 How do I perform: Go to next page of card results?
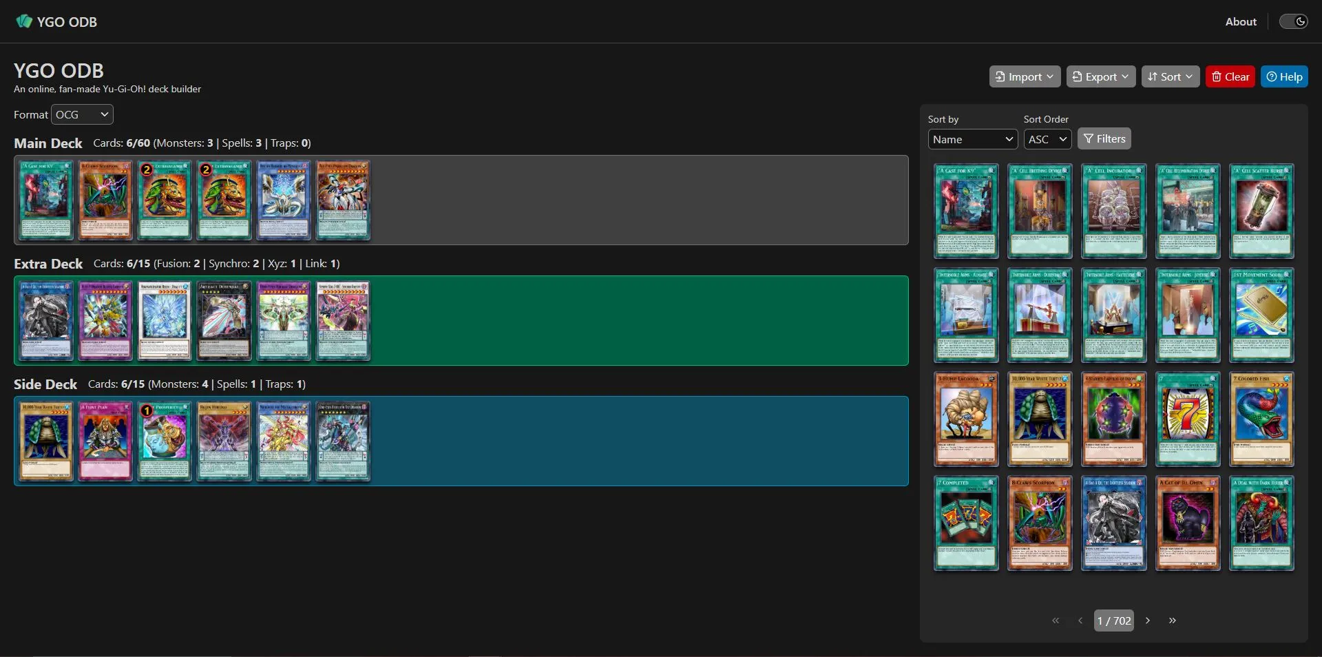pyautogui.click(x=1147, y=620)
